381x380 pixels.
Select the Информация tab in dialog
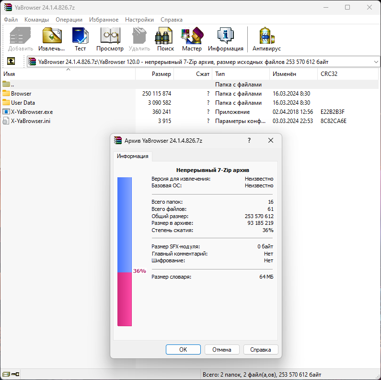[133, 156]
